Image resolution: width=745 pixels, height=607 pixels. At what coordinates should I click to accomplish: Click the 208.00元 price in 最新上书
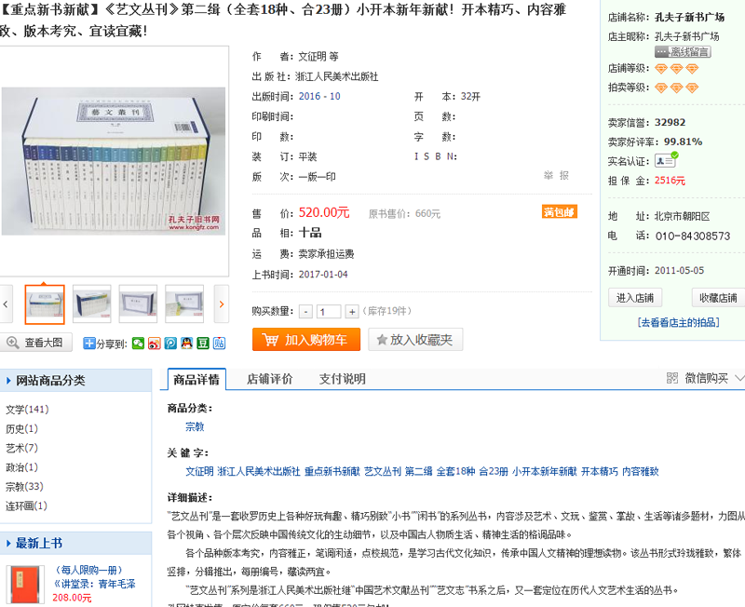point(73,598)
